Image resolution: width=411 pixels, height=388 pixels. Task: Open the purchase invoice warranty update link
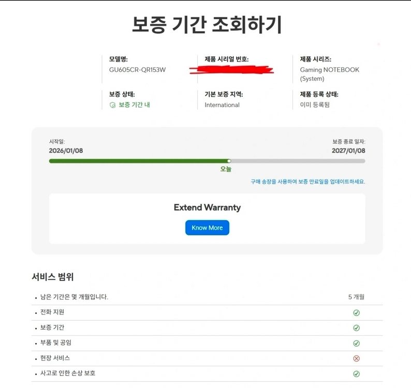(x=307, y=182)
